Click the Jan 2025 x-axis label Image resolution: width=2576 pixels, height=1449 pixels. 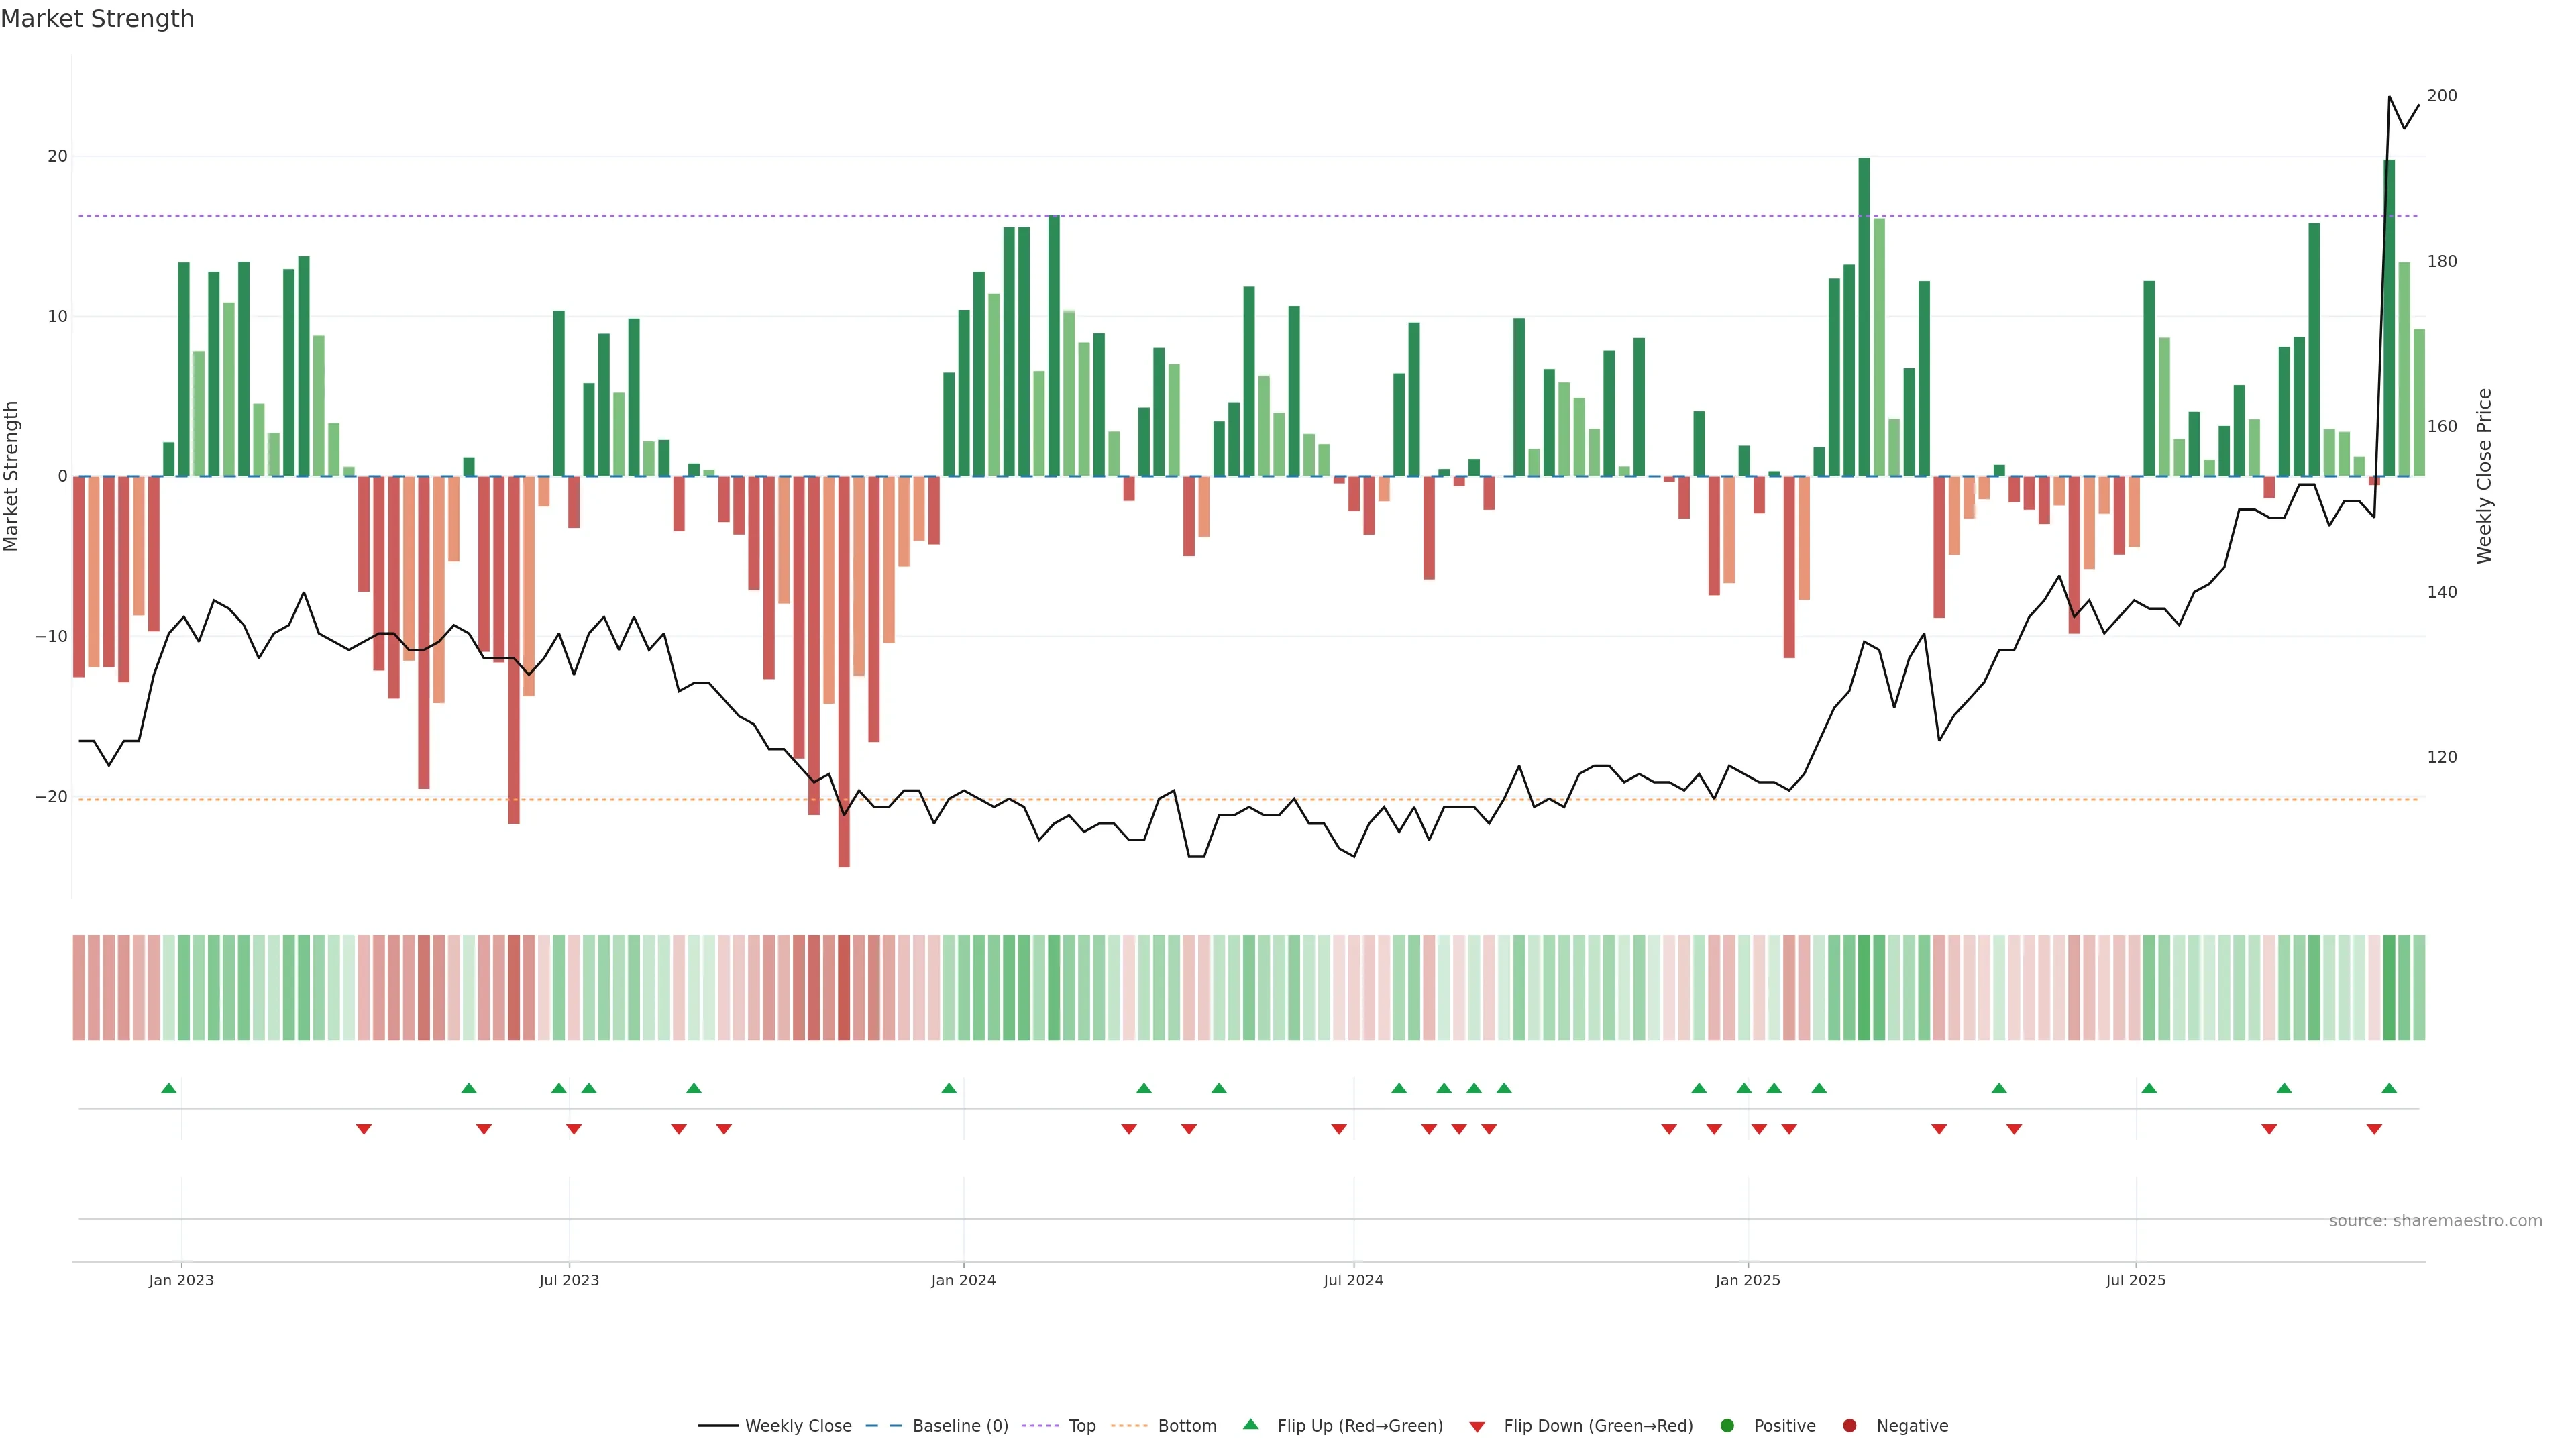pyautogui.click(x=1747, y=1280)
